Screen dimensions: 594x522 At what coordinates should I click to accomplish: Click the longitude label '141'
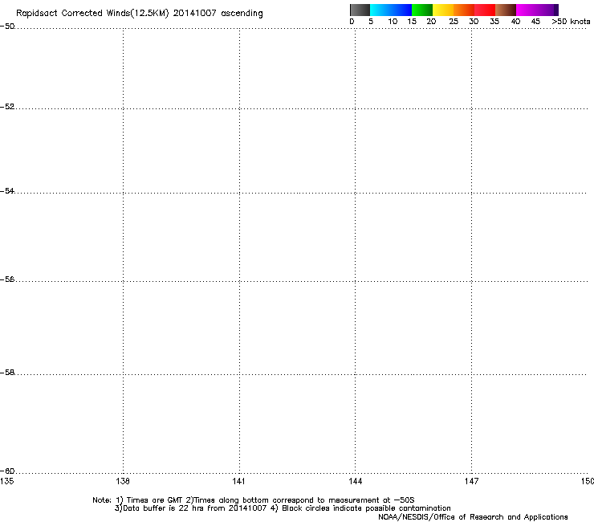click(x=238, y=481)
